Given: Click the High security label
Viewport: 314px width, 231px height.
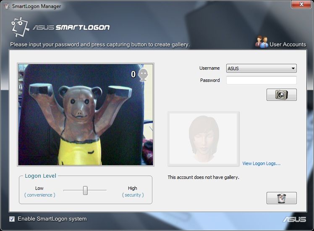Looking at the screenshot, I should click(x=133, y=192).
